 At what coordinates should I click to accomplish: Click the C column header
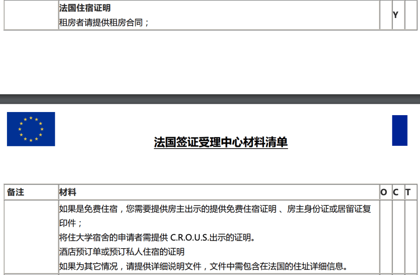[395, 192]
